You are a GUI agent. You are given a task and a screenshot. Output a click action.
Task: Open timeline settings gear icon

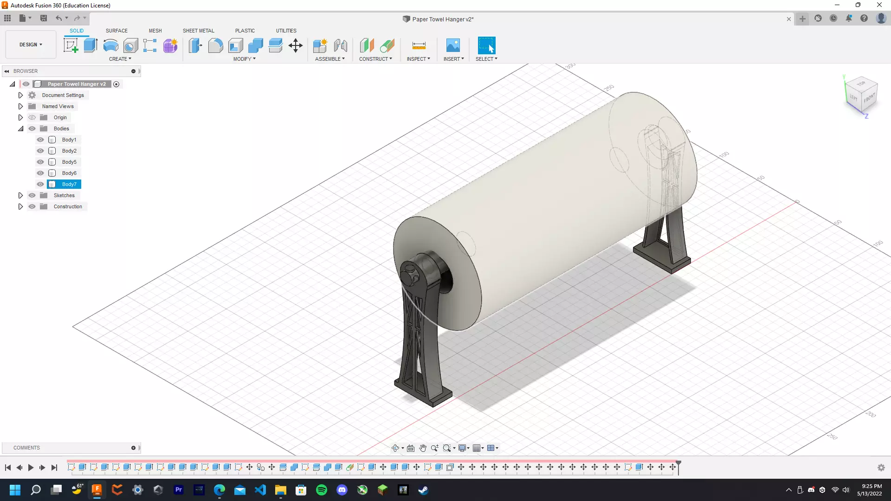coord(881,468)
